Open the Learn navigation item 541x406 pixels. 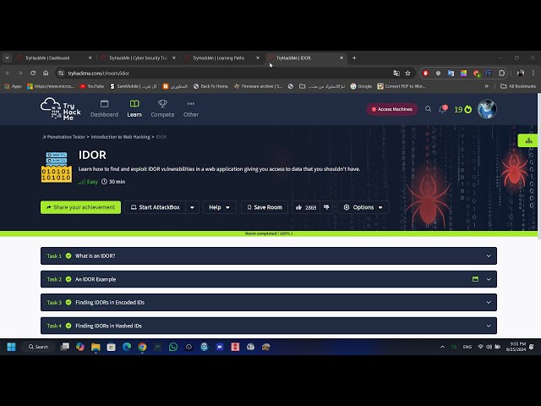point(134,109)
